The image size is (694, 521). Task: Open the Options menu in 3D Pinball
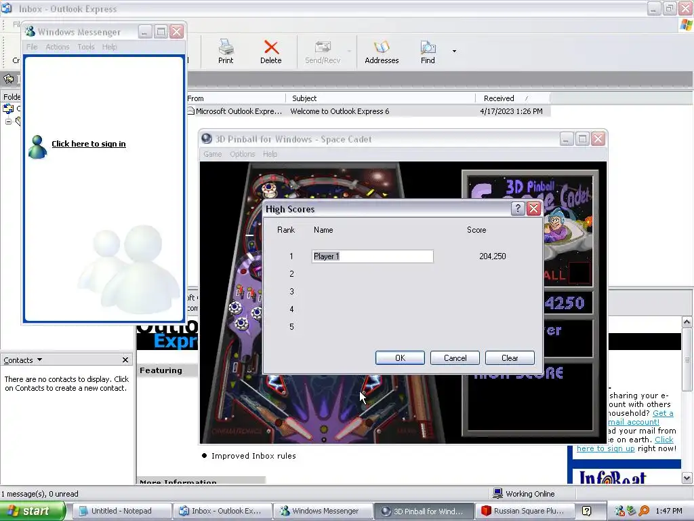pos(242,154)
